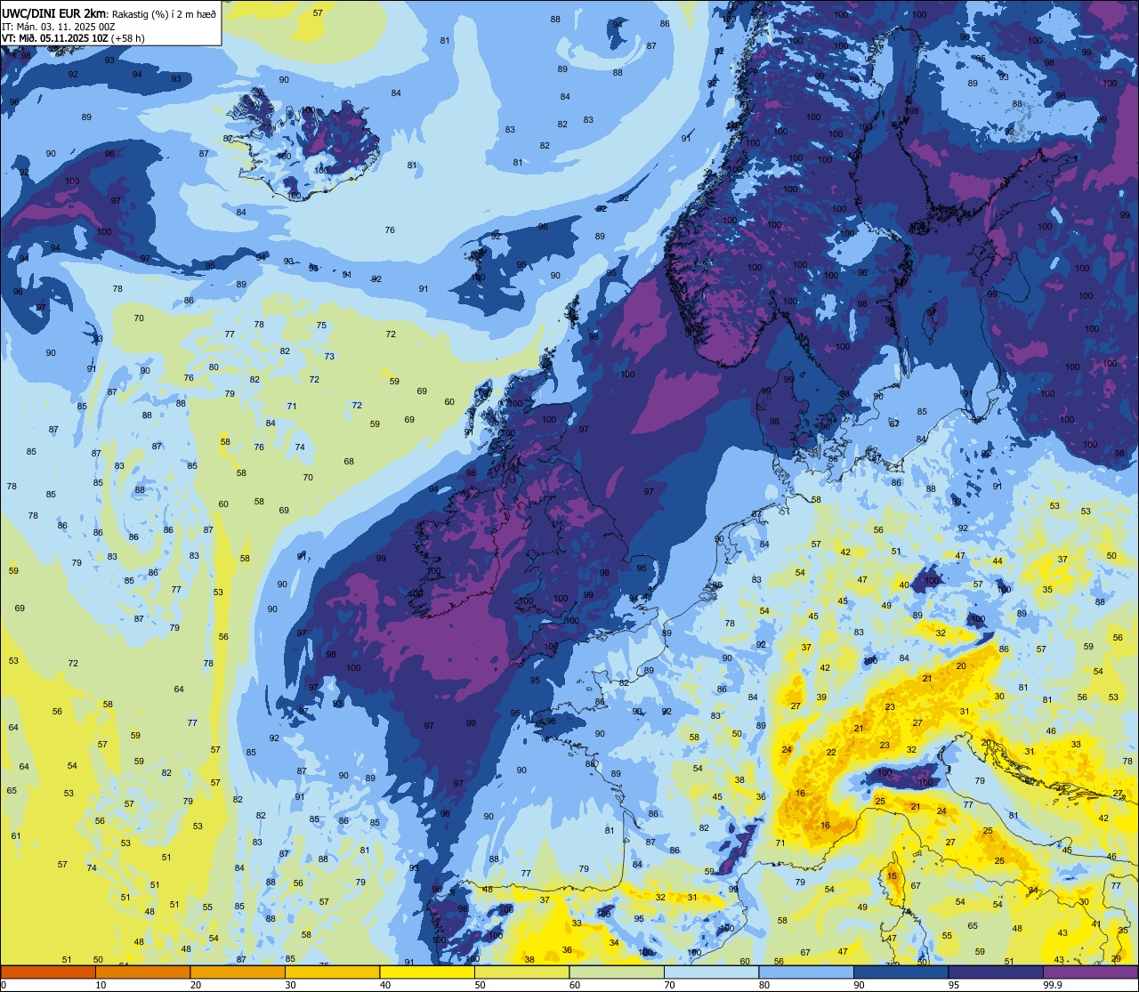Click the 60–70 pale green legend swatch
Image resolution: width=1139 pixels, height=992 pixels.
[617, 972]
